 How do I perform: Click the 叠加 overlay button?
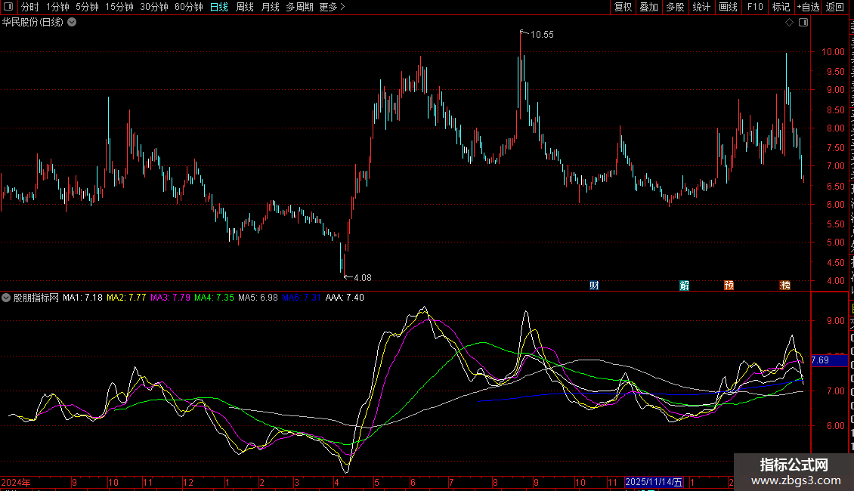point(648,7)
